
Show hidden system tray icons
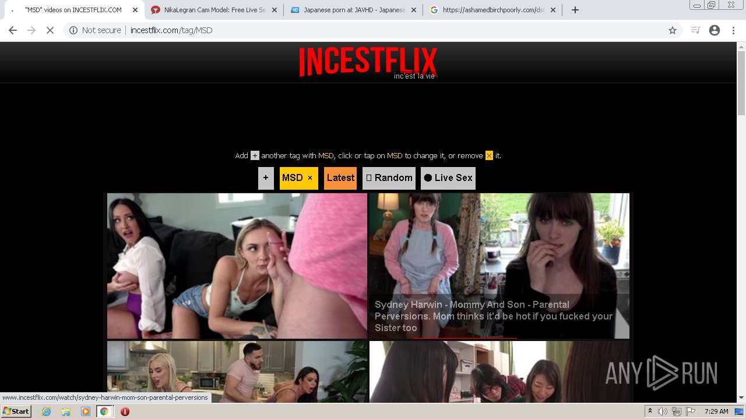coord(650,411)
